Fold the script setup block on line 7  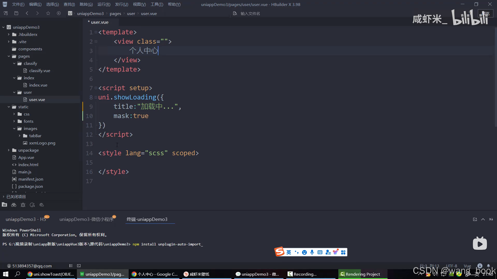pyautogui.click(x=96, y=88)
